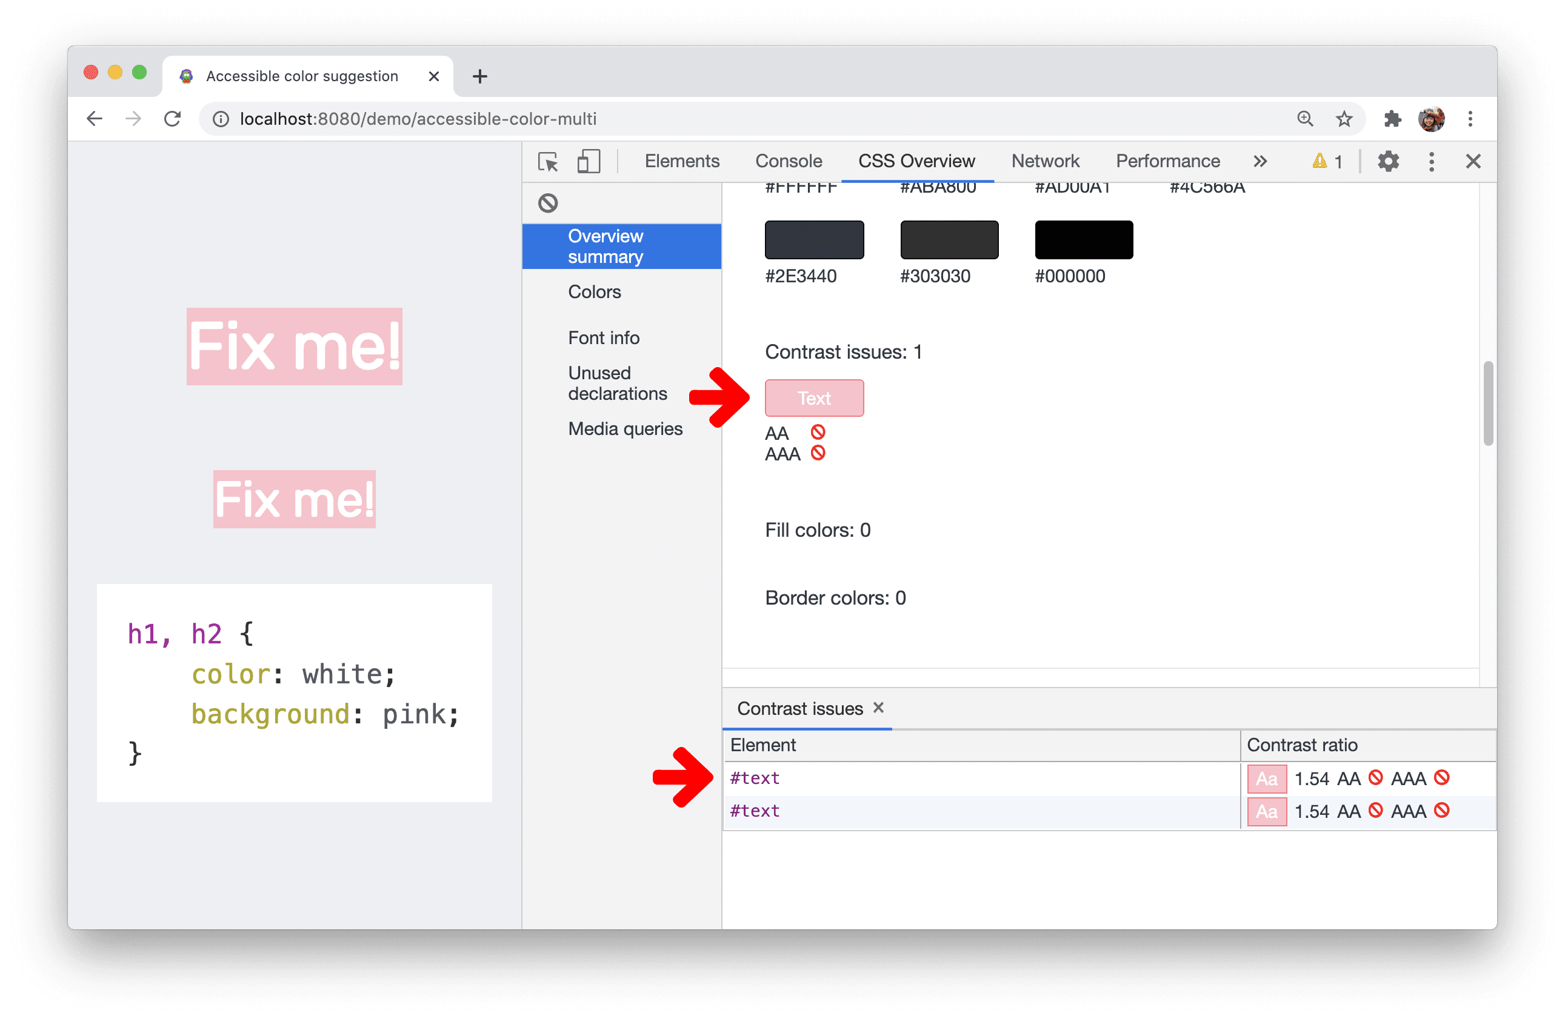Select the Media queries sidebar item
1565x1019 pixels.
click(x=624, y=428)
